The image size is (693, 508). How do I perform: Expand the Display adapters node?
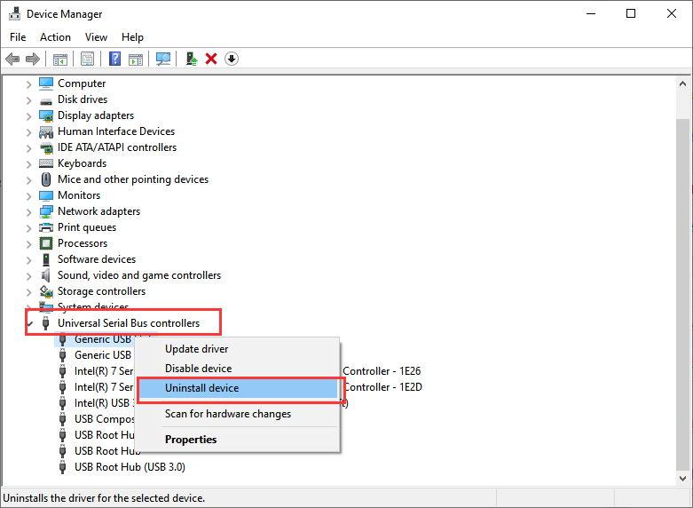pos(28,116)
